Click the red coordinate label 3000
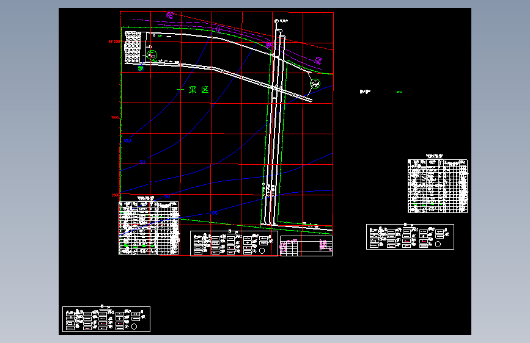 pos(115,117)
